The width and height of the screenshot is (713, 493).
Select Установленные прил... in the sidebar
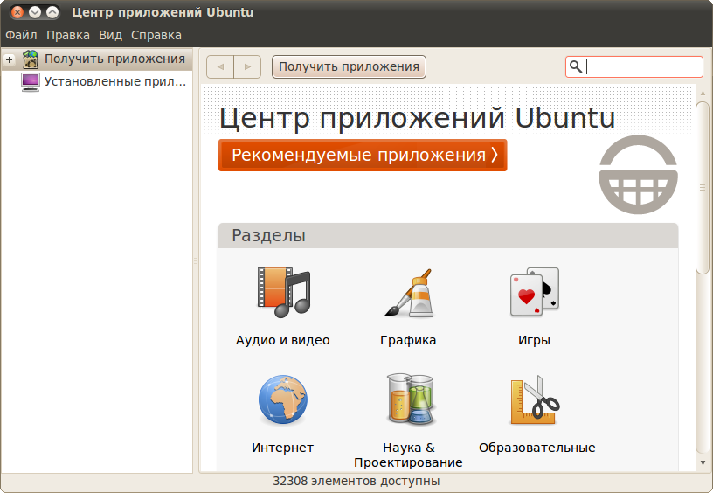pyautogui.click(x=97, y=82)
